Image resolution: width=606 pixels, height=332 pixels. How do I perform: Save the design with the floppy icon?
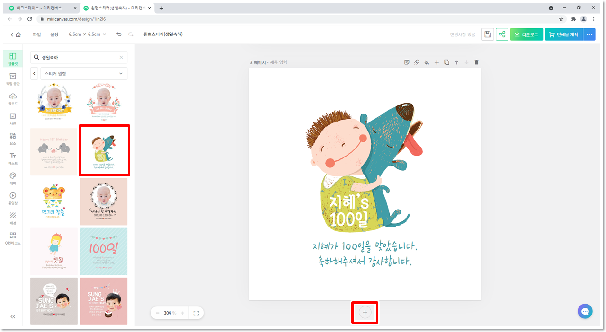488,35
